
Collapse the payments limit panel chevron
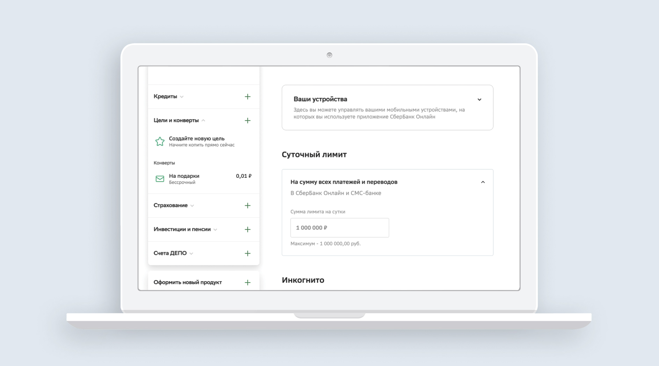(483, 182)
